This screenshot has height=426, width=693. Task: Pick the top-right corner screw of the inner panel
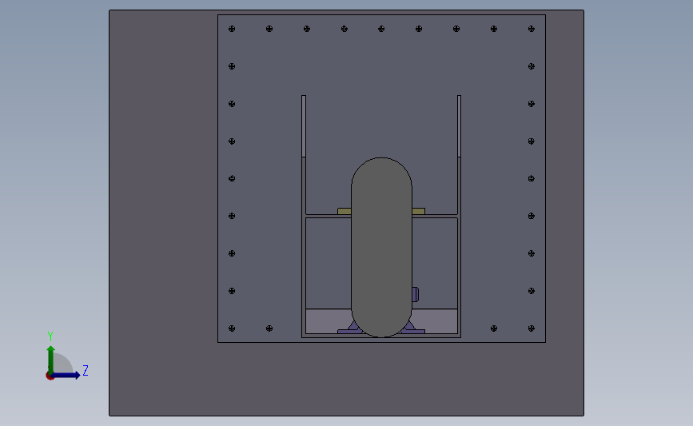point(532,29)
